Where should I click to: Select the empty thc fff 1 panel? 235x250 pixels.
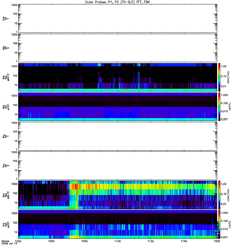tap(118, 136)
